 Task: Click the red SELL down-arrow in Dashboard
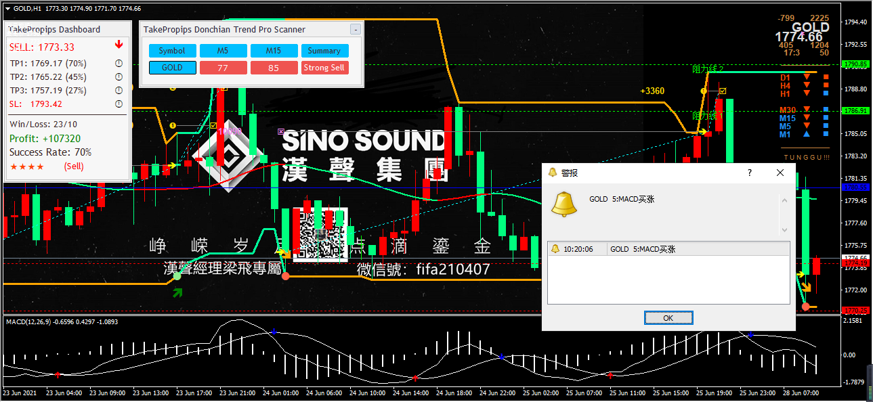pos(119,45)
